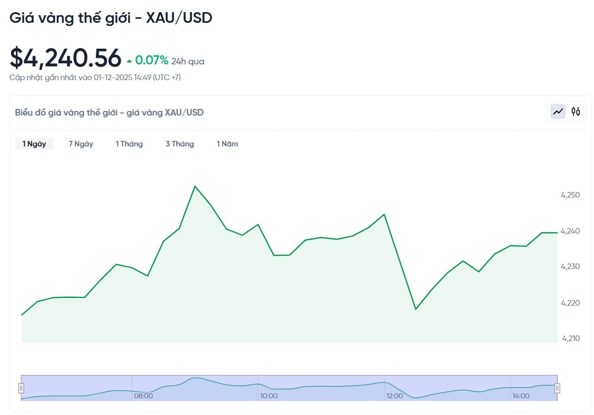This screenshot has height=415, width=594.
Task: Click the 0.07% change percentage
Action: pos(151,61)
